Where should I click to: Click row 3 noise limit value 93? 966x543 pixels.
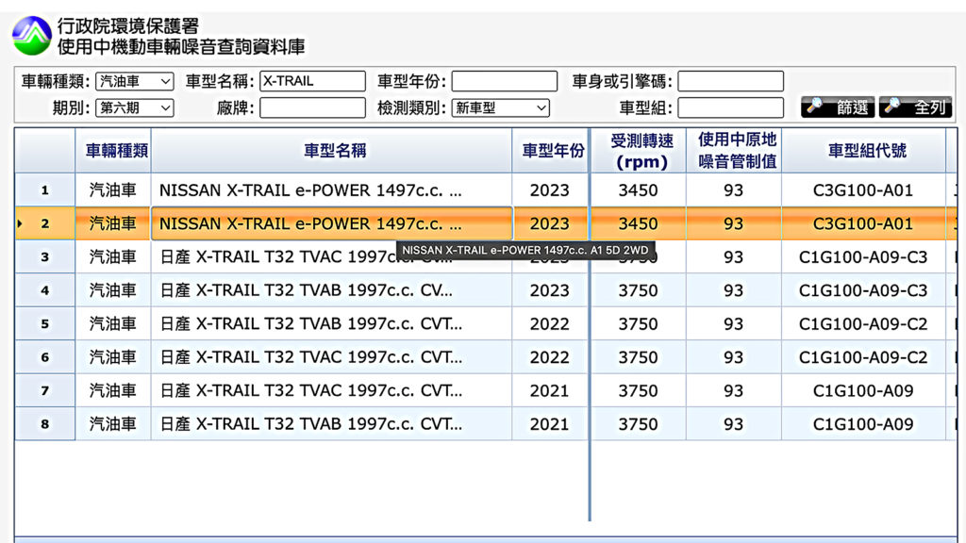click(734, 256)
